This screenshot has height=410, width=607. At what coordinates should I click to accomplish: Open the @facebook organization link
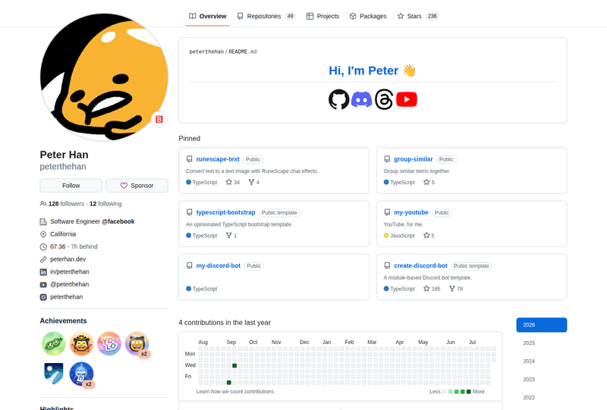[x=118, y=221]
